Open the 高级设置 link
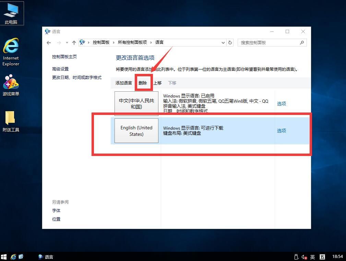The image size is (346, 261). tap(60, 68)
